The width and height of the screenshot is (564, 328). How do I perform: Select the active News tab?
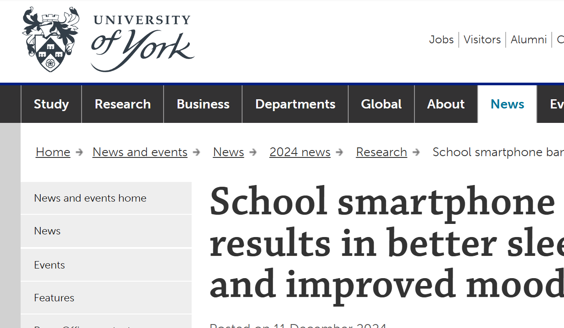pyautogui.click(x=507, y=104)
